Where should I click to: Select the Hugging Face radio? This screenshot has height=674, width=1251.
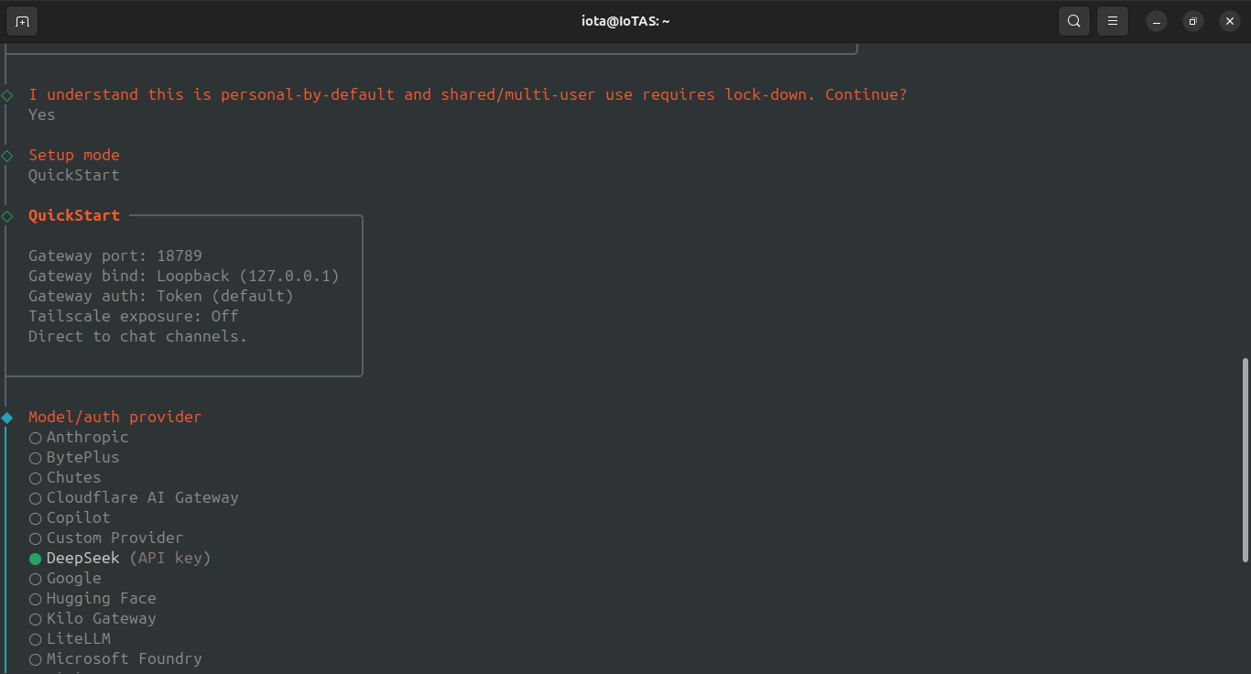pyautogui.click(x=36, y=599)
